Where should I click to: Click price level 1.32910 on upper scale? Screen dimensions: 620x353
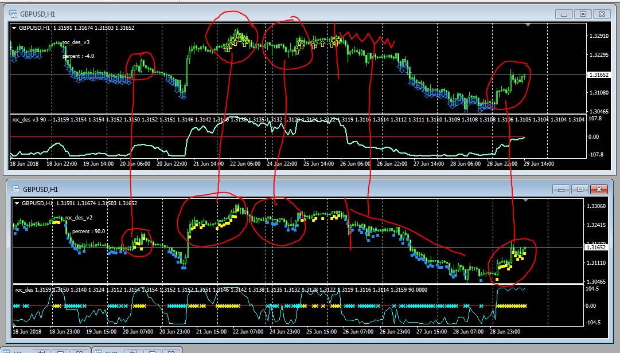pos(599,36)
